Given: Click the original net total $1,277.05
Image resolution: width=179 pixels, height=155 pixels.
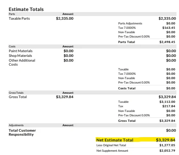Looking at the screenshot, I should coord(167,145).
